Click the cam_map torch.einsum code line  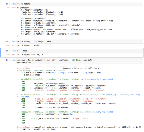(x=55, y=60)
